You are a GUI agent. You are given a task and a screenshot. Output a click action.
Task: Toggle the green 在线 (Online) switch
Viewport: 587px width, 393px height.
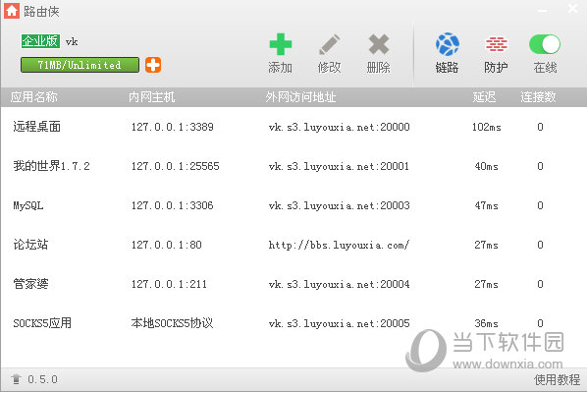click(545, 44)
